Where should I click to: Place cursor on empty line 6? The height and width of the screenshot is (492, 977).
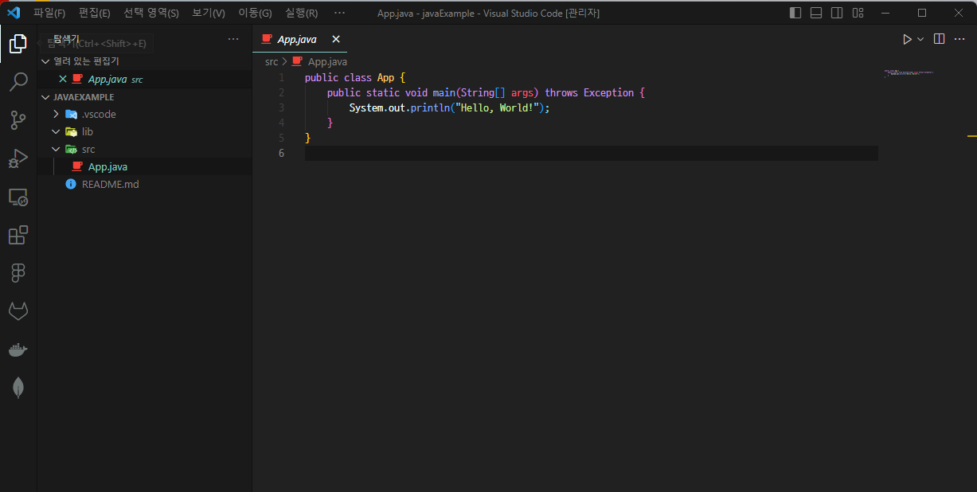[x=591, y=153]
